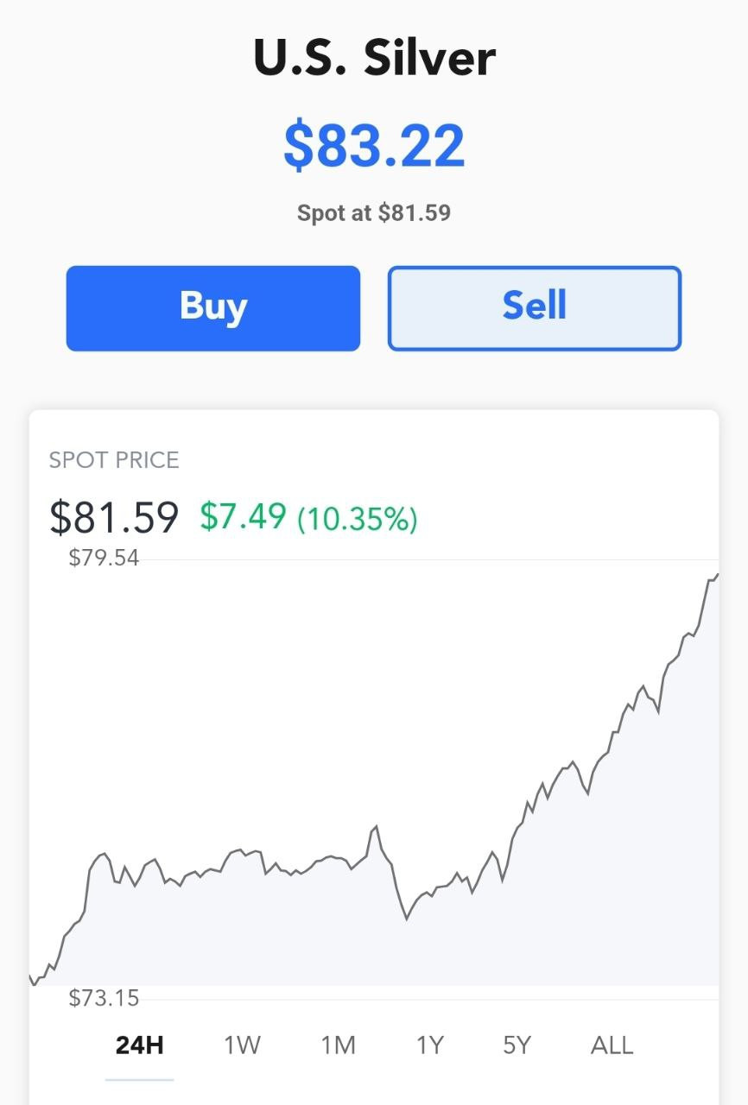This screenshot has height=1105, width=748.
Task: Switch chart to 1W range
Action: (242, 1045)
